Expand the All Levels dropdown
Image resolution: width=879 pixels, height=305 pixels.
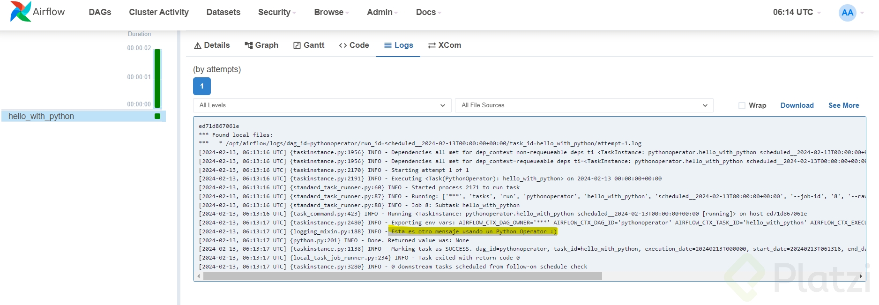tap(322, 105)
